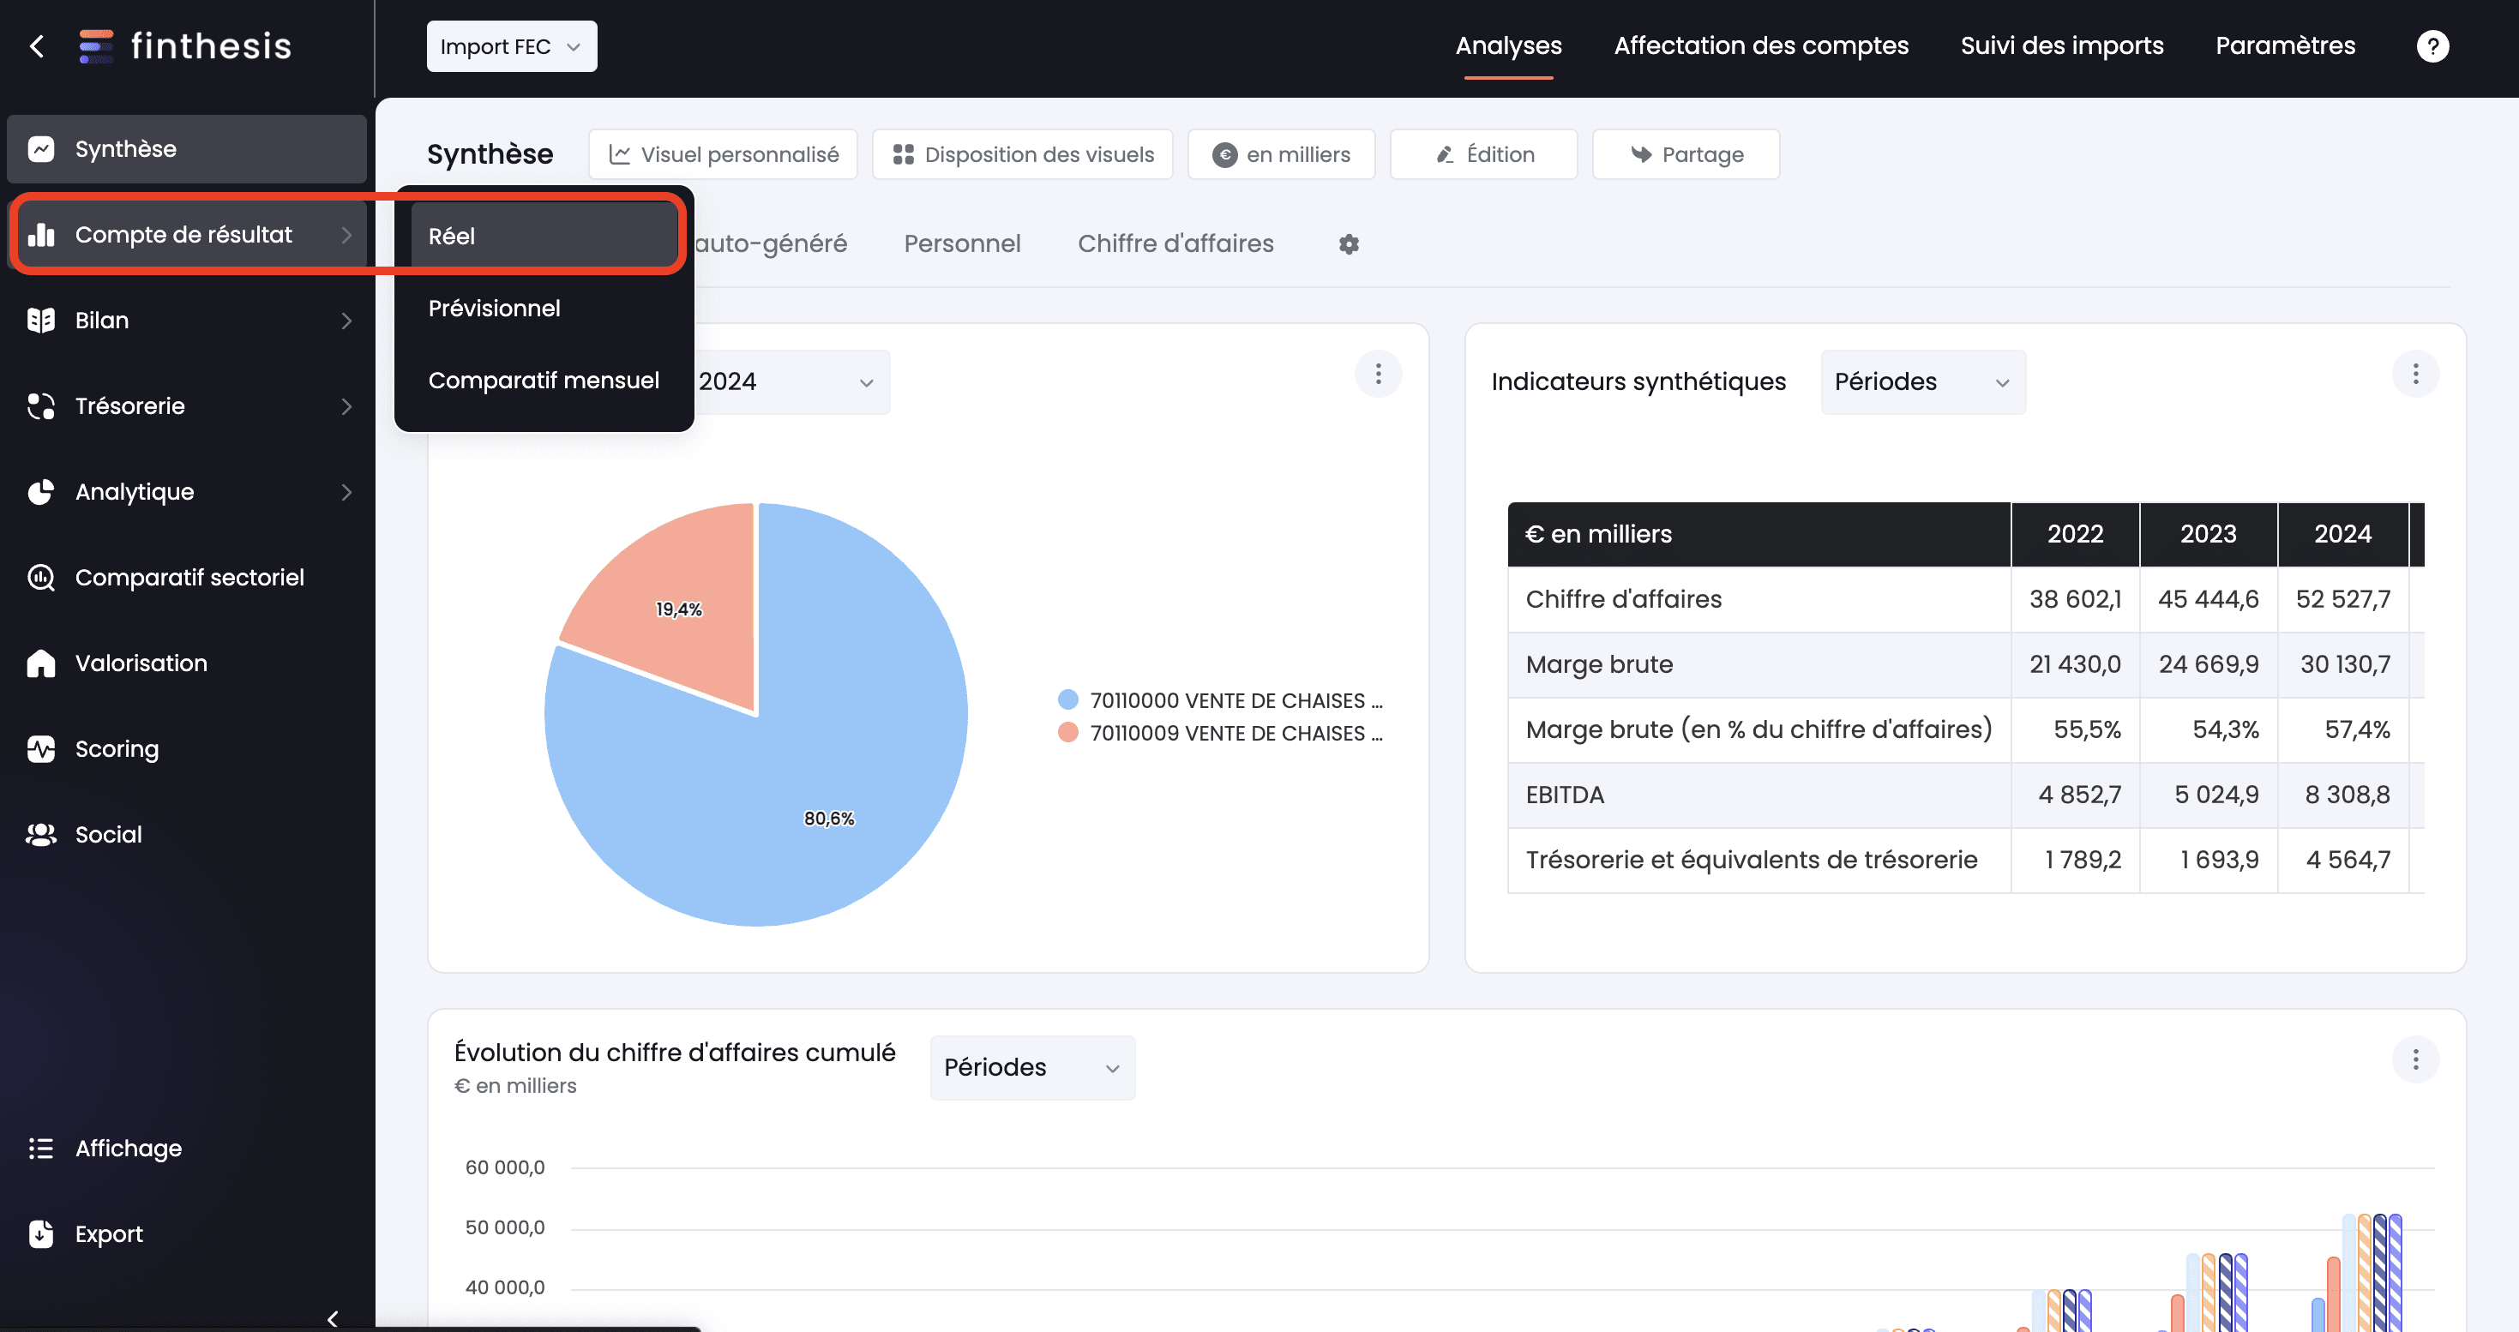
Task: Switch to Affectation des comptes tab
Action: tap(1760, 46)
